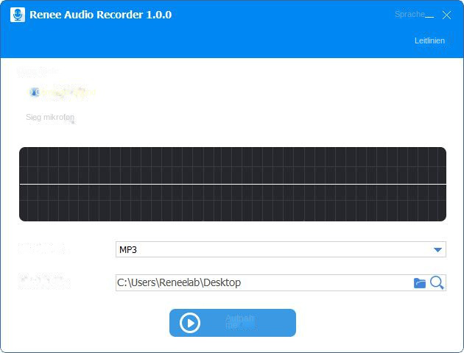Open the output folder via folder icon

pos(419,282)
